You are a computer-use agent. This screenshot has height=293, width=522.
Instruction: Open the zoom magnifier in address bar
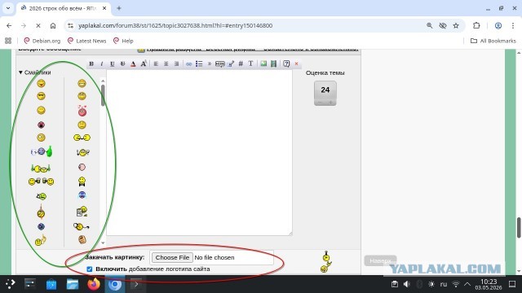click(430, 25)
